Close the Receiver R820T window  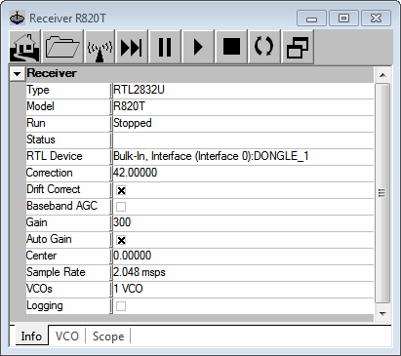377,19
